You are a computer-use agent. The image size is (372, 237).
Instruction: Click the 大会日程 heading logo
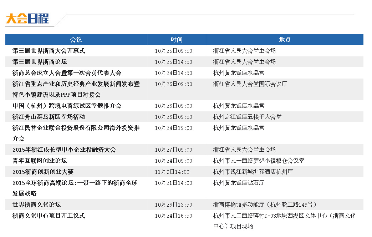click(x=27, y=19)
